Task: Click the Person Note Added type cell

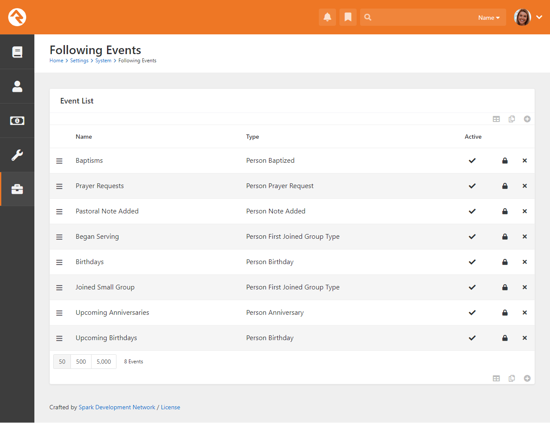Action: tap(276, 211)
